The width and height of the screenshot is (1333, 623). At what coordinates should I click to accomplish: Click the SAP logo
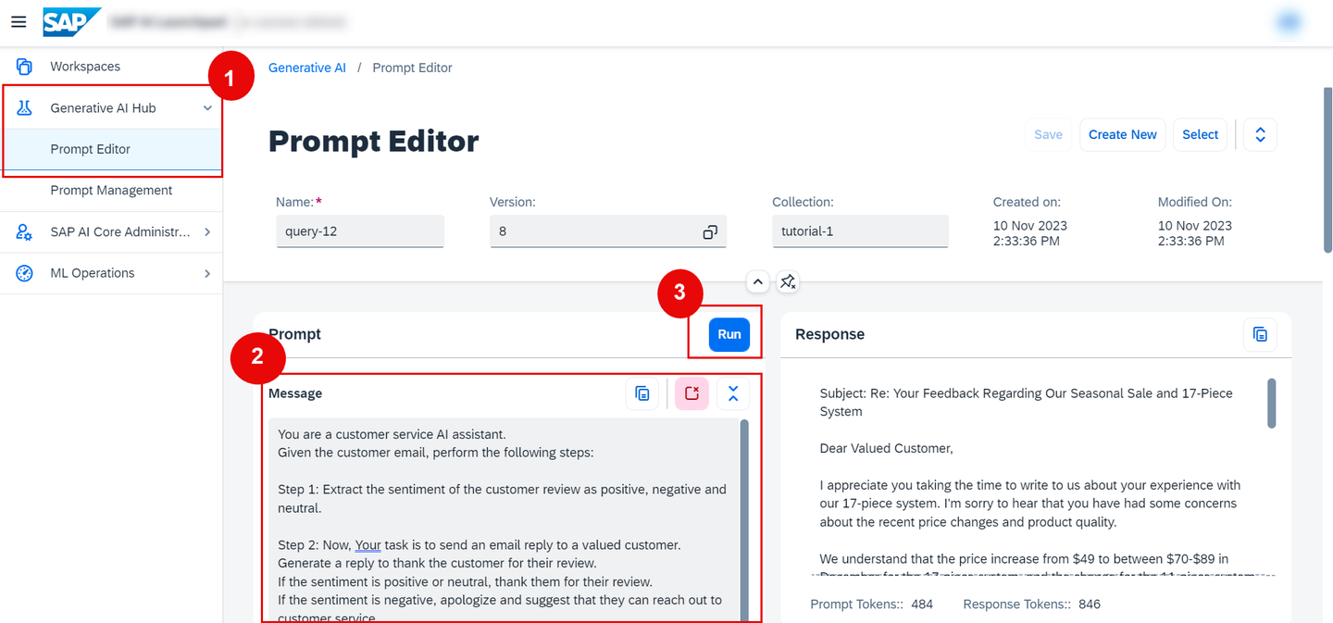[x=71, y=21]
